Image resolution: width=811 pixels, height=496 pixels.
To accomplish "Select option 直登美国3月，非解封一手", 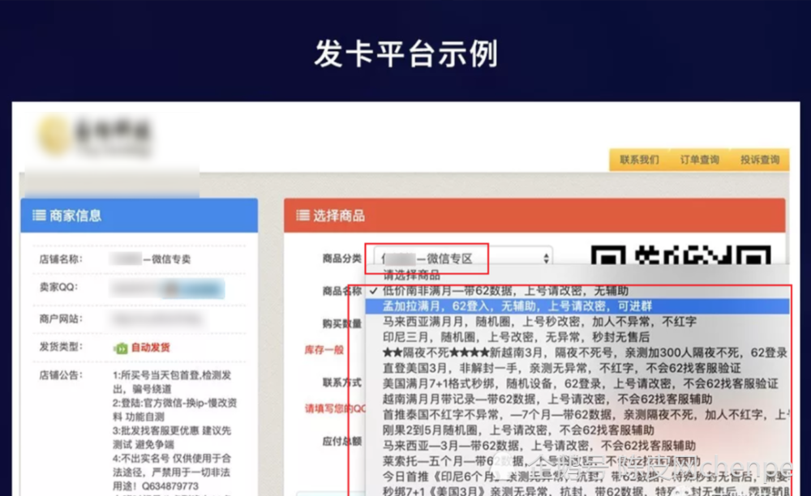I will [x=577, y=369].
